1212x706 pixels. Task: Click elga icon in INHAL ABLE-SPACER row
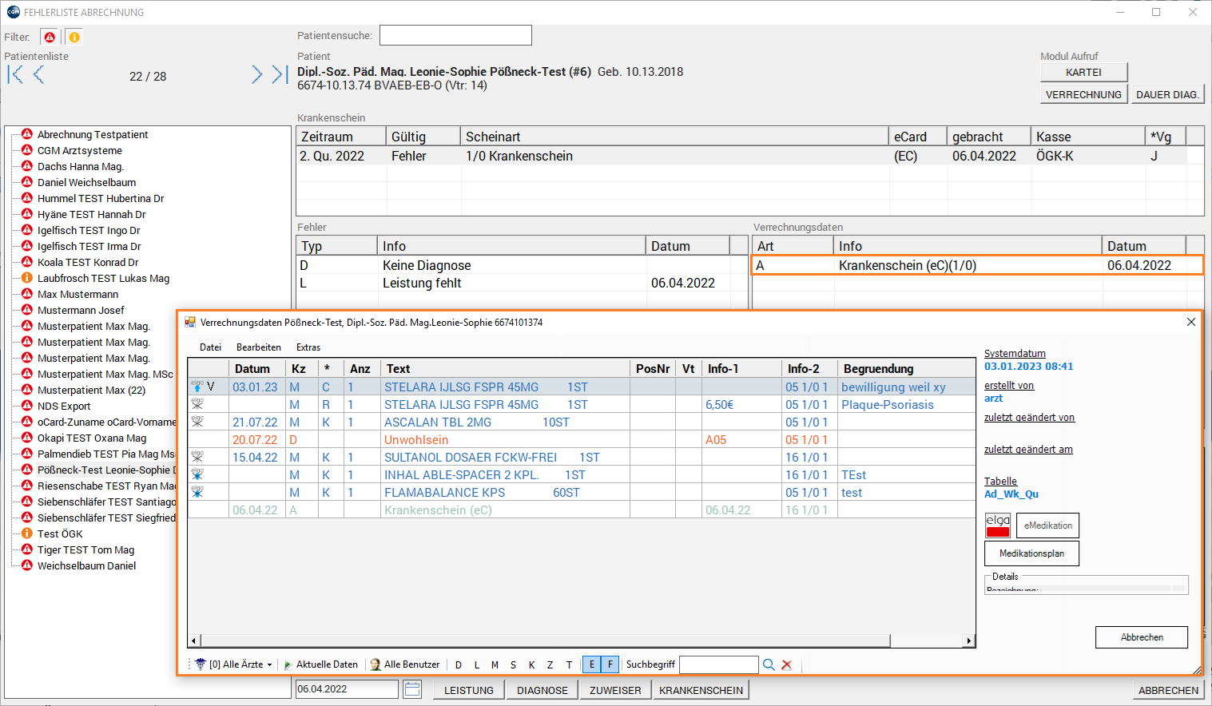197,474
